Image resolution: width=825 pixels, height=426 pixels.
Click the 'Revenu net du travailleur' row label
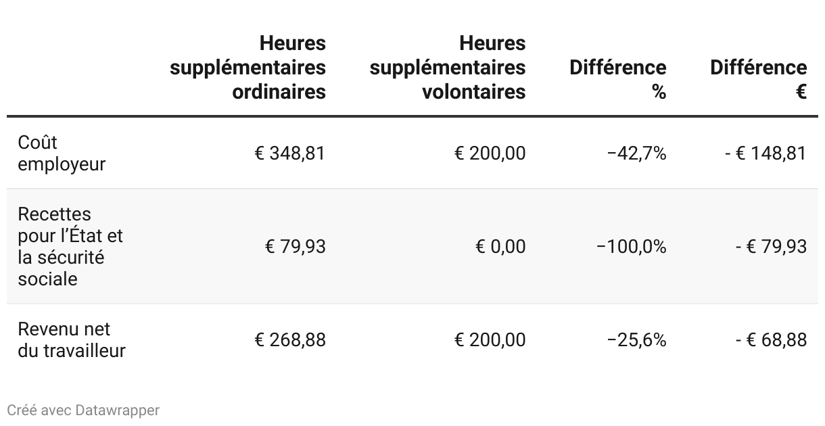(x=71, y=339)
